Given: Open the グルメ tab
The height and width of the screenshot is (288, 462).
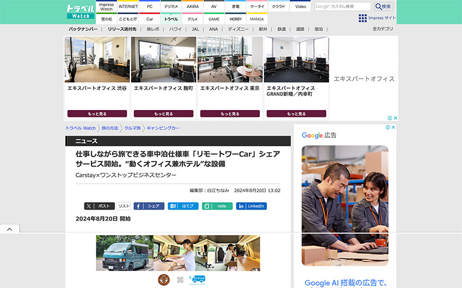Looking at the screenshot, I should [x=193, y=19].
